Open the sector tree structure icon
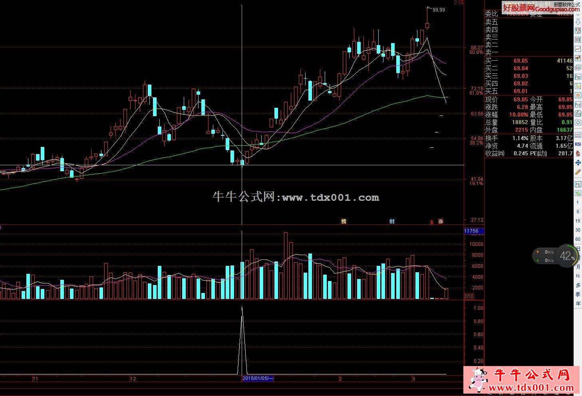This screenshot has height=396, width=582. [578, 85]
